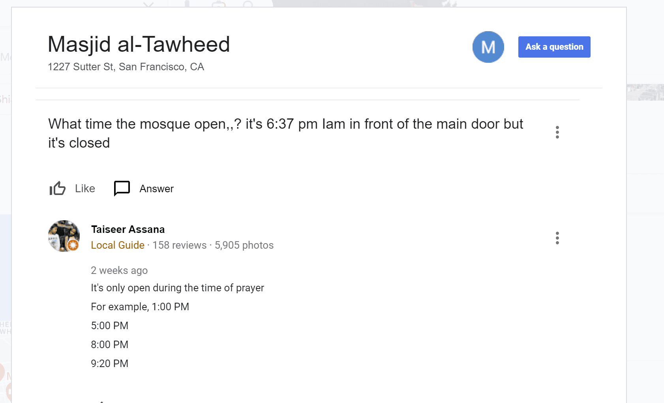The width and height of the screenshot is (664, 403).
Task: Click the orange Local Guide badge star
Action: (x=73, y=245)
